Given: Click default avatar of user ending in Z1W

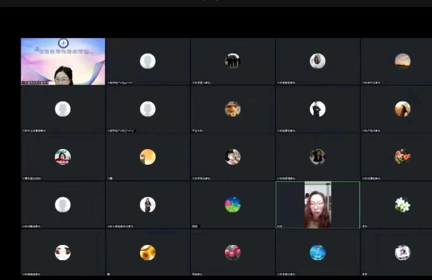Looking at the screenshot, I should (148, 61).
